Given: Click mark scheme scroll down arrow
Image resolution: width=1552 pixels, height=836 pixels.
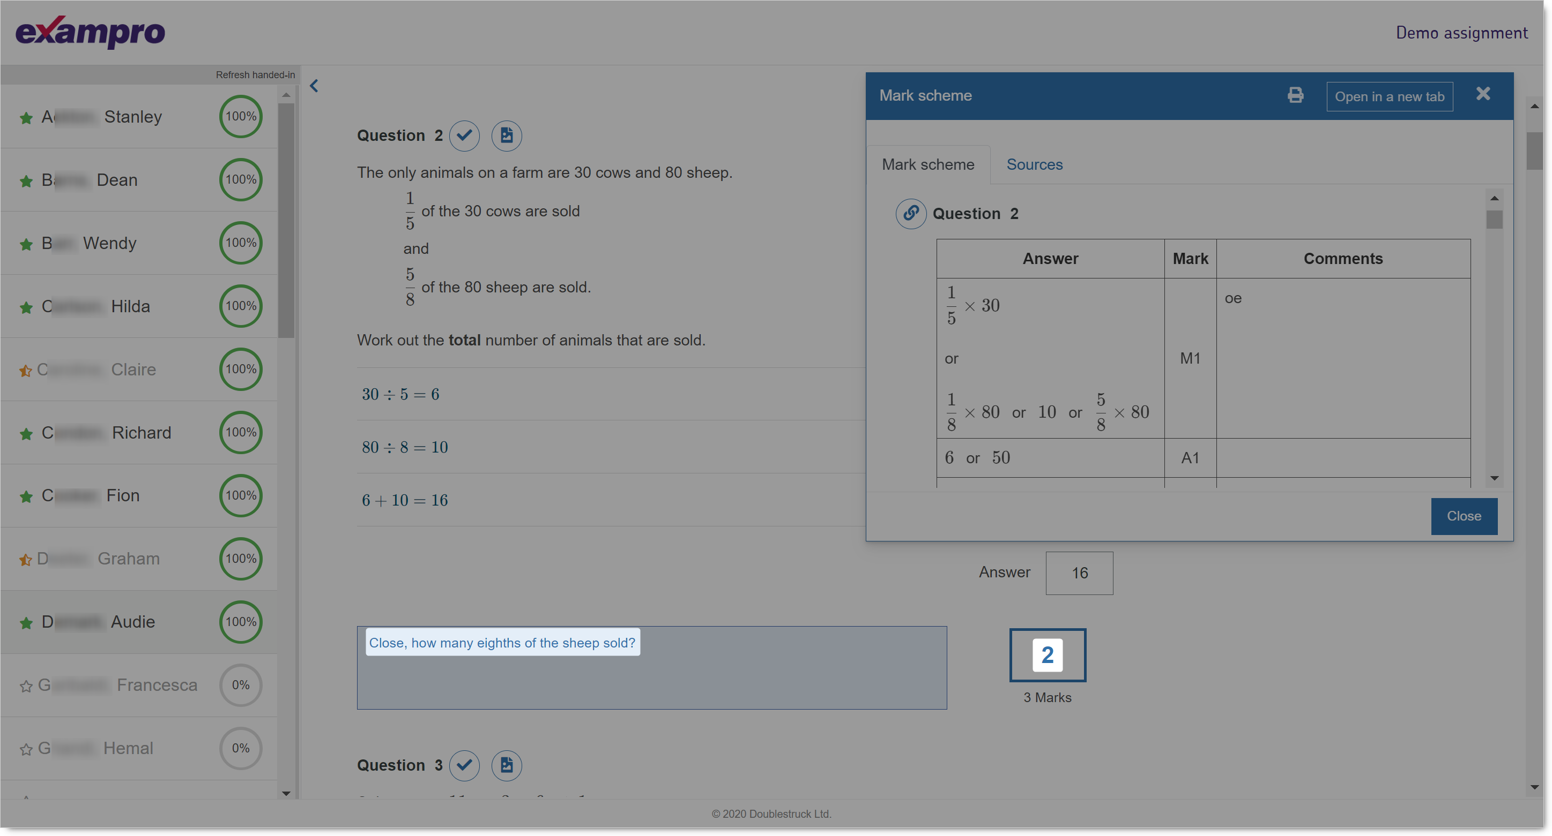Looking at the screenshot, I should [1494, 478].
